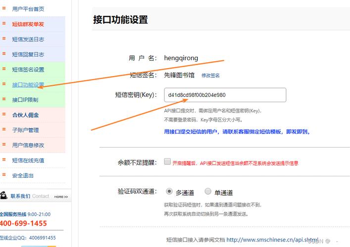The width and height of the screenshot is (350, 247).
Task: Click the bullet icon beside 短信签名设置
Action: click(4, 69)
